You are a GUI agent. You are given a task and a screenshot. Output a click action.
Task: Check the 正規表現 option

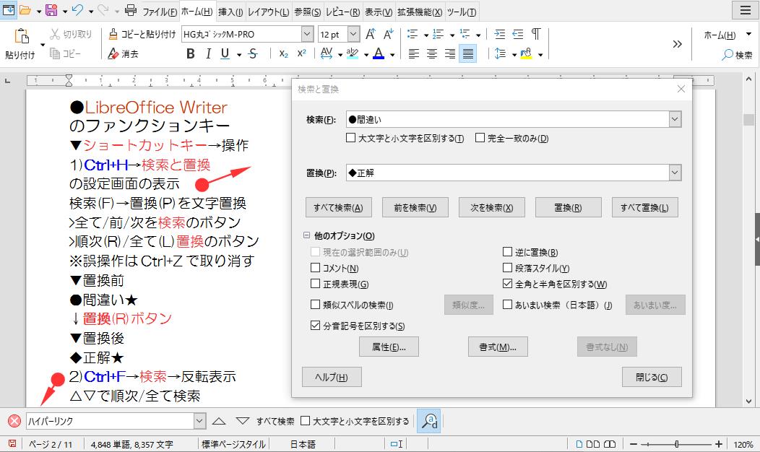(315, 284)
